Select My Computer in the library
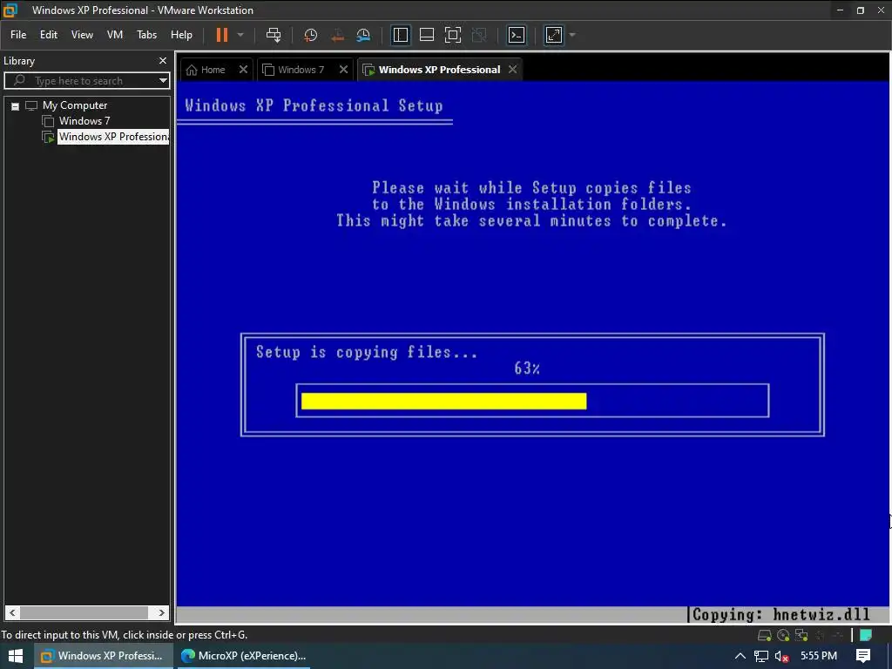The height and width of the screenshot is (669, 892). point(75,105)
